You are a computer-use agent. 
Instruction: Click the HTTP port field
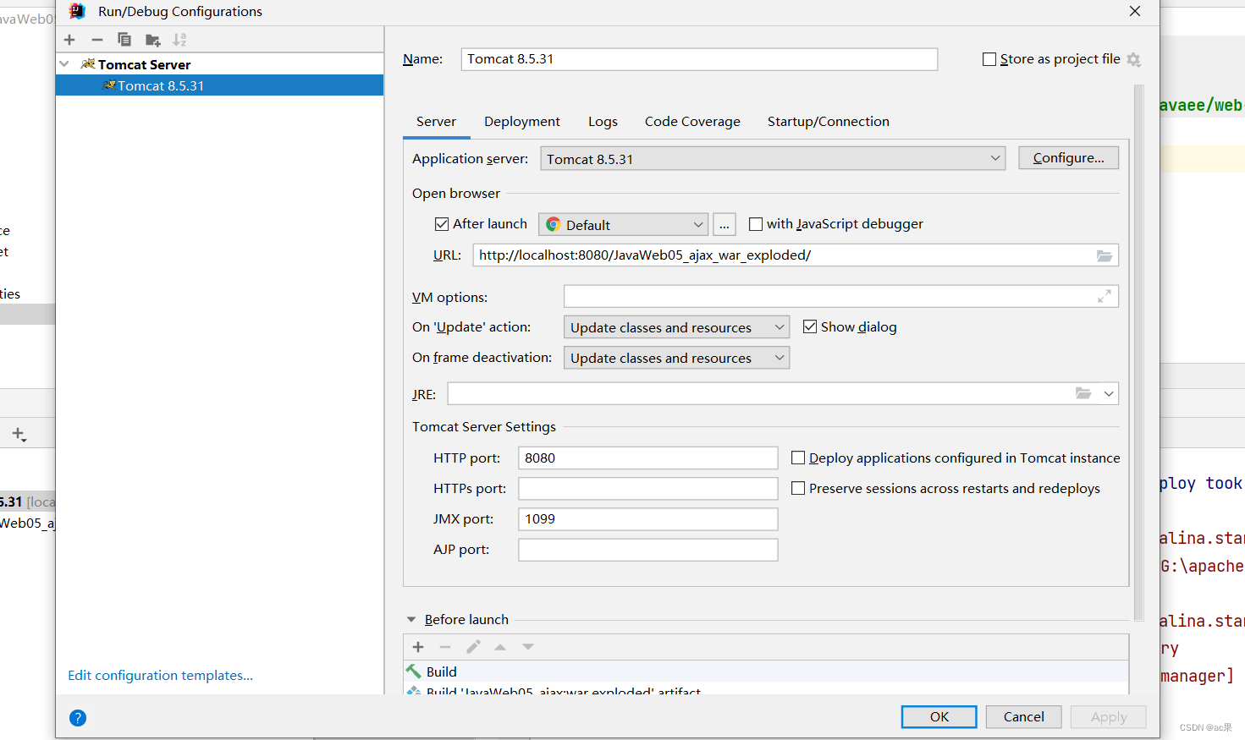point(648,458)
